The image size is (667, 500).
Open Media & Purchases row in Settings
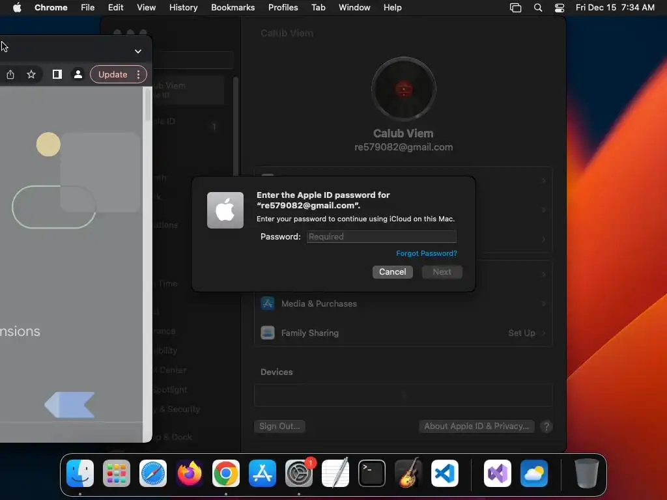pos(403,303)
